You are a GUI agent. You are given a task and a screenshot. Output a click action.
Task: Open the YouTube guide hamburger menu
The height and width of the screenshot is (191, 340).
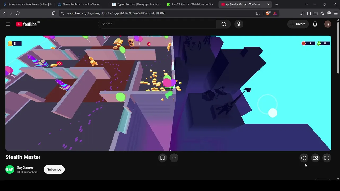(8, 24)
